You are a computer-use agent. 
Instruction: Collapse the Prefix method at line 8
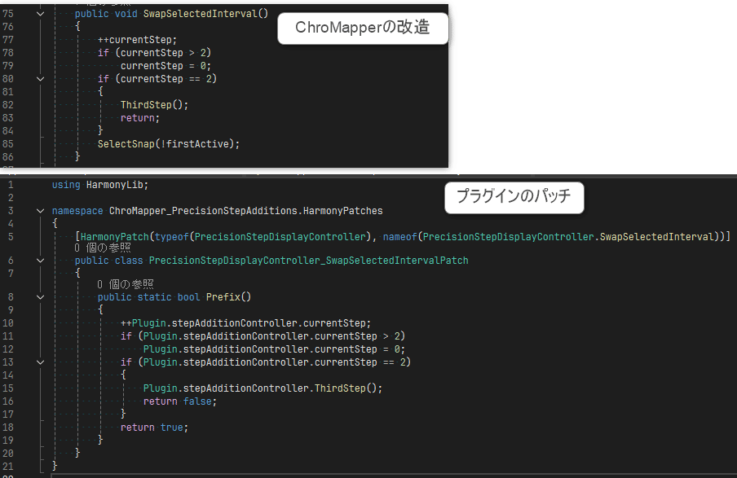point(41,297)
